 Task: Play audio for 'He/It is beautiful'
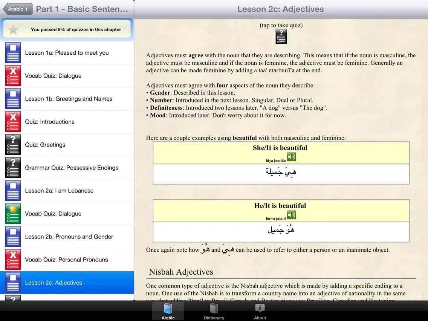pos(292,215)
